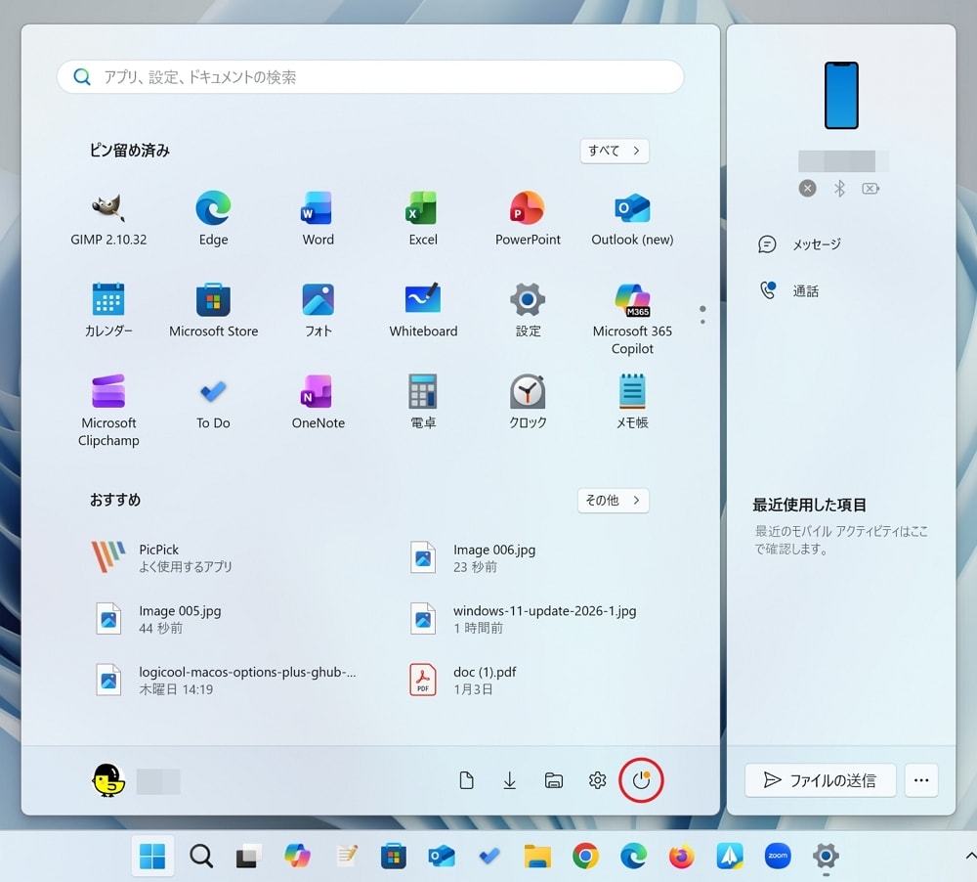Launch the pinned Word app
This screenshot has height=882, width=977.
click(318, 219)
